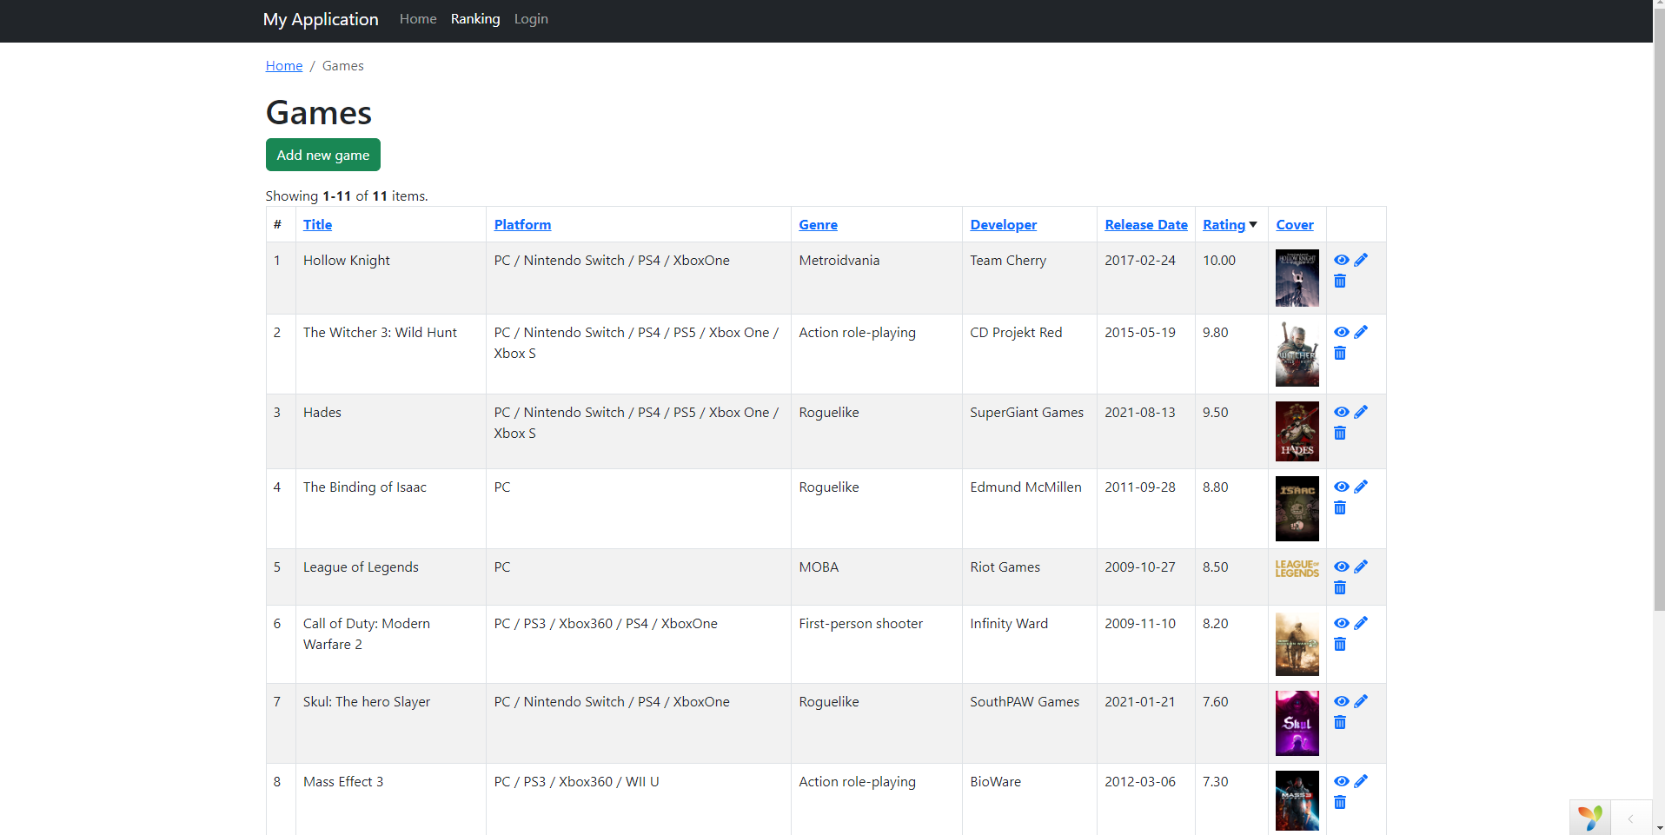The image size is (1665, 835).
Task: View the Hollow Knight entry via eye icon
Action: tap(1342, 260)
